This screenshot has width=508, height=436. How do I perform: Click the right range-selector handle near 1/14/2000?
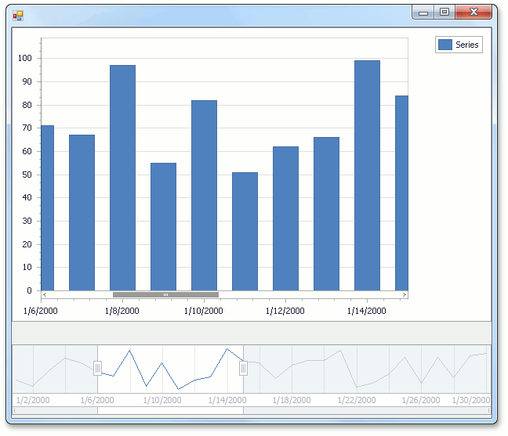[243, 368]
